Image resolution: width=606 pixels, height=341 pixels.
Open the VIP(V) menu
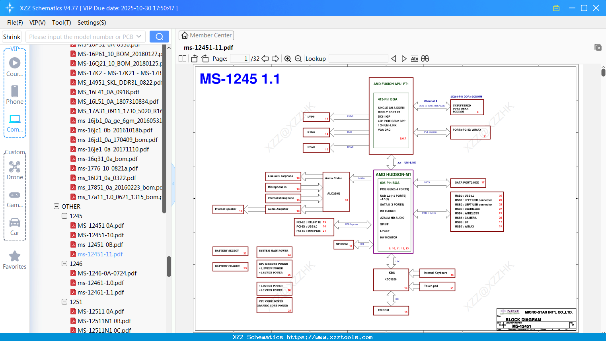pyautogui.click(x=37, y=23)
